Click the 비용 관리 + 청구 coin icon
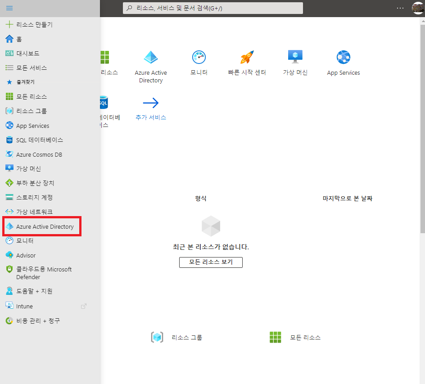The width and height of the screenshot is (425, 384). click(9, 321)
